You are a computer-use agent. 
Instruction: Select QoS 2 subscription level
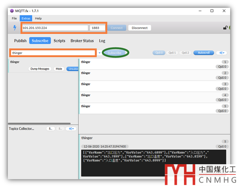[x=186, y=53]
